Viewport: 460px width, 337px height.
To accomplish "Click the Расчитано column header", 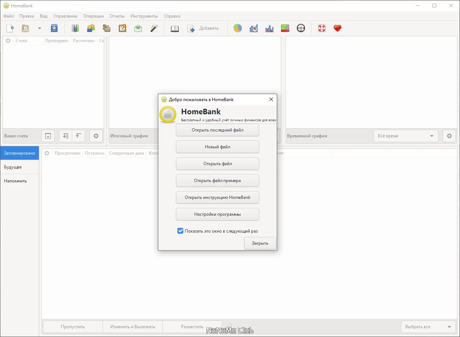I will 84,41.
